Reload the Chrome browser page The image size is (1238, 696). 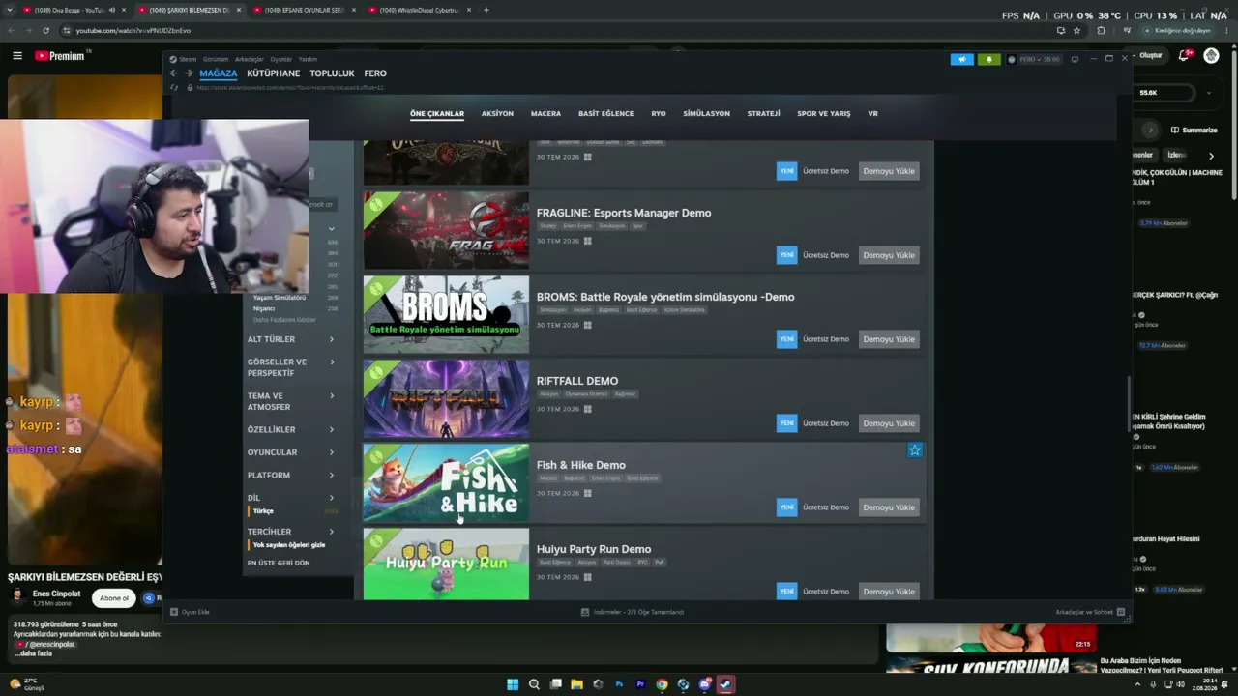(45, 31)
